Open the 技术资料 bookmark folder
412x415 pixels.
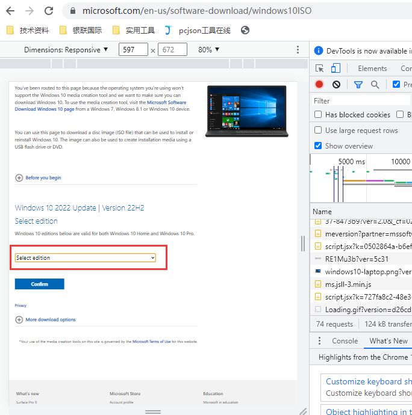[x=28, y=30]
